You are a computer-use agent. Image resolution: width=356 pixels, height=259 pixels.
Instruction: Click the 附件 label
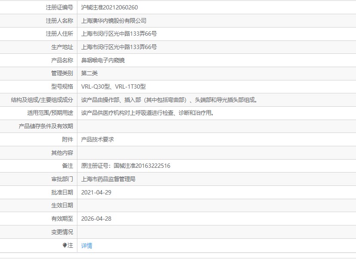tap(68, 139)
